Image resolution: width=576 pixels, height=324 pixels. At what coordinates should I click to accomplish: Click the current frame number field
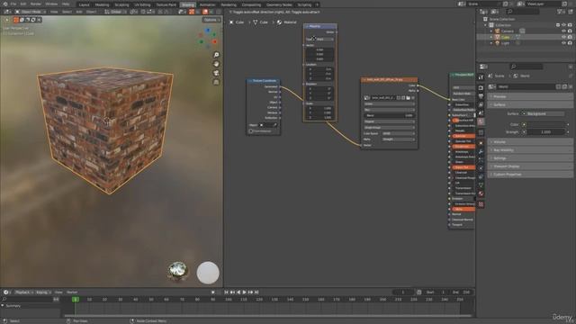(403, 292)
